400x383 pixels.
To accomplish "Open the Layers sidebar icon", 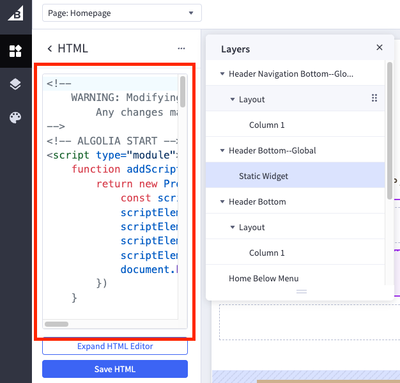I will click(x=15, y=84).
